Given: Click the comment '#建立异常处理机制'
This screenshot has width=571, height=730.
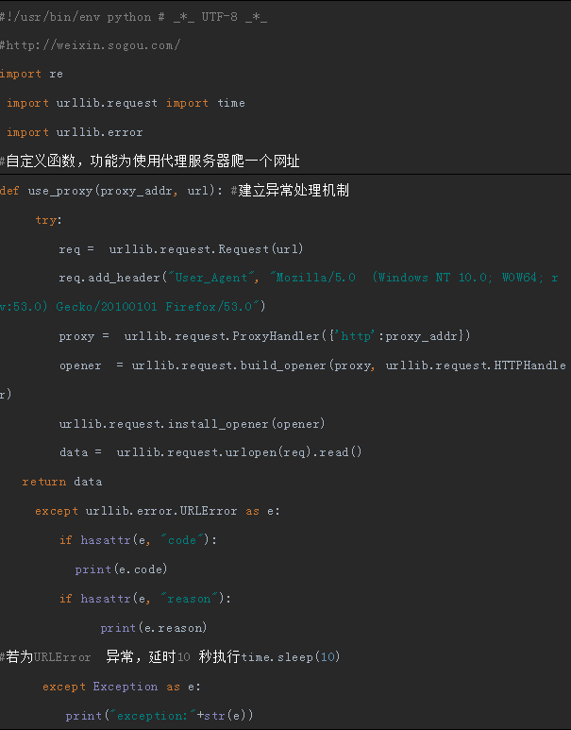Looking at the screenshot, I should [x=290, y=191].
